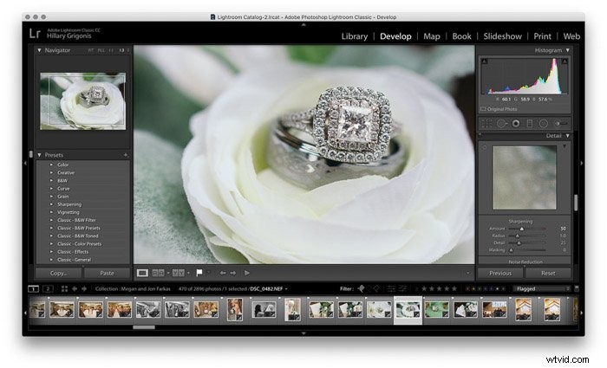Image resolution: width=607 pixels, height=368 pixels.
Task: Switch to Loupe view in toolbar
Action: point(142,273)
